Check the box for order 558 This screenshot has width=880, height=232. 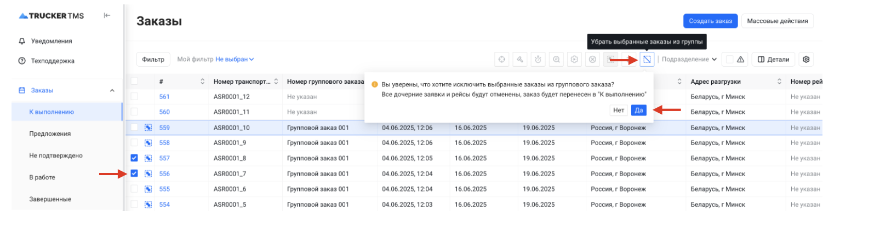(x=134, y=143)
